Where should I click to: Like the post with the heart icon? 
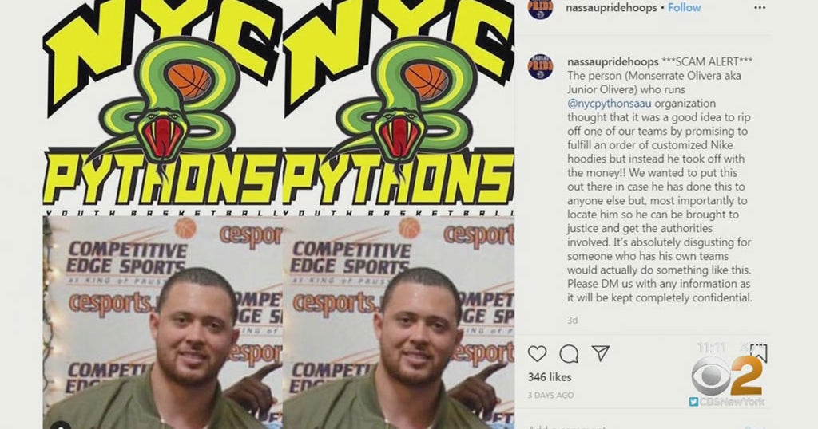537,354
